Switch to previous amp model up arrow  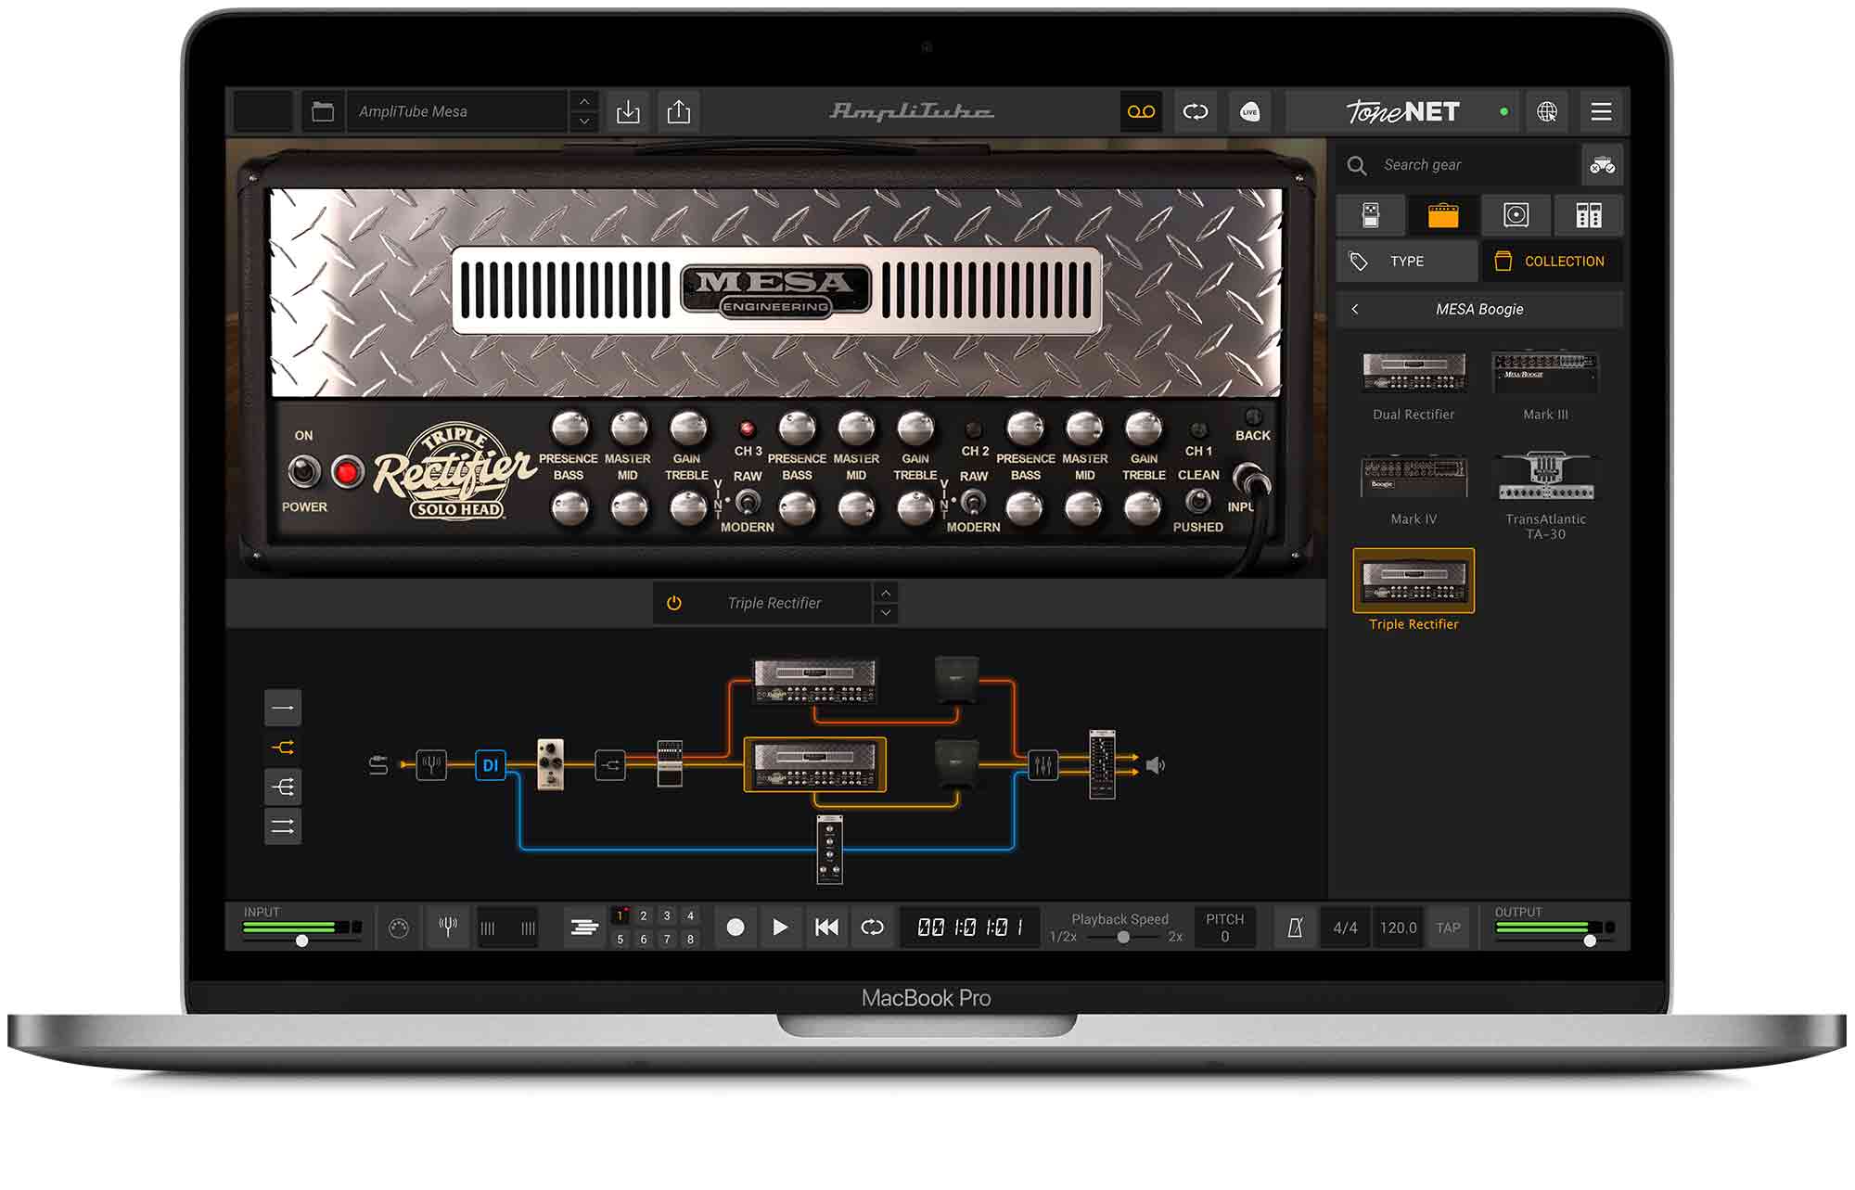click(886, 593)
